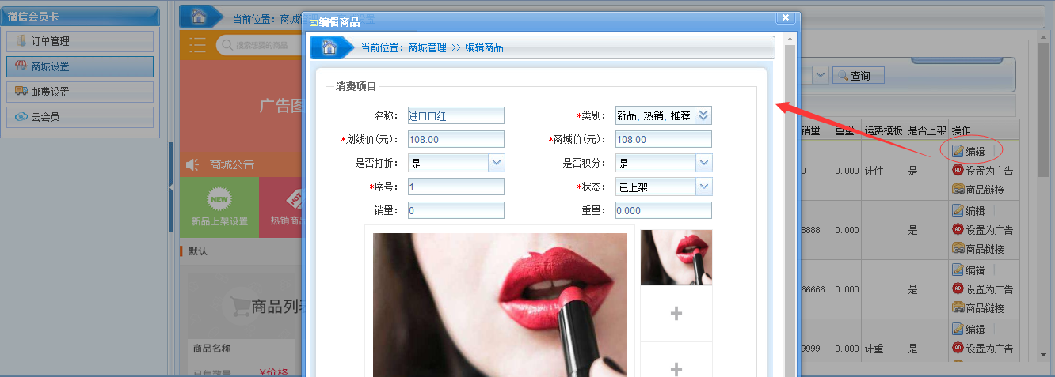Screen dimensions: 1055x377
Task: Click the 云会员 eye icon
Action: pyautogui.click(x=21, y=117)
